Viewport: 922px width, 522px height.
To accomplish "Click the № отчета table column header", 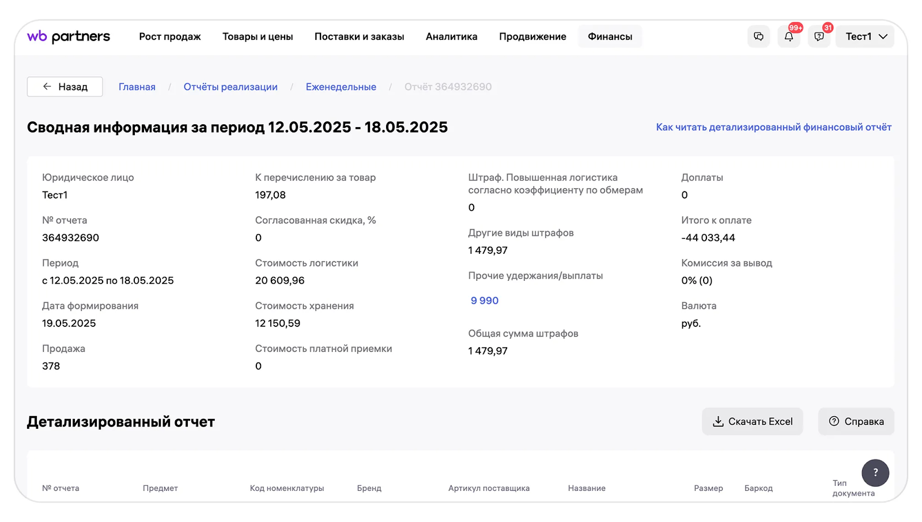I will click(x=61, y=488).
